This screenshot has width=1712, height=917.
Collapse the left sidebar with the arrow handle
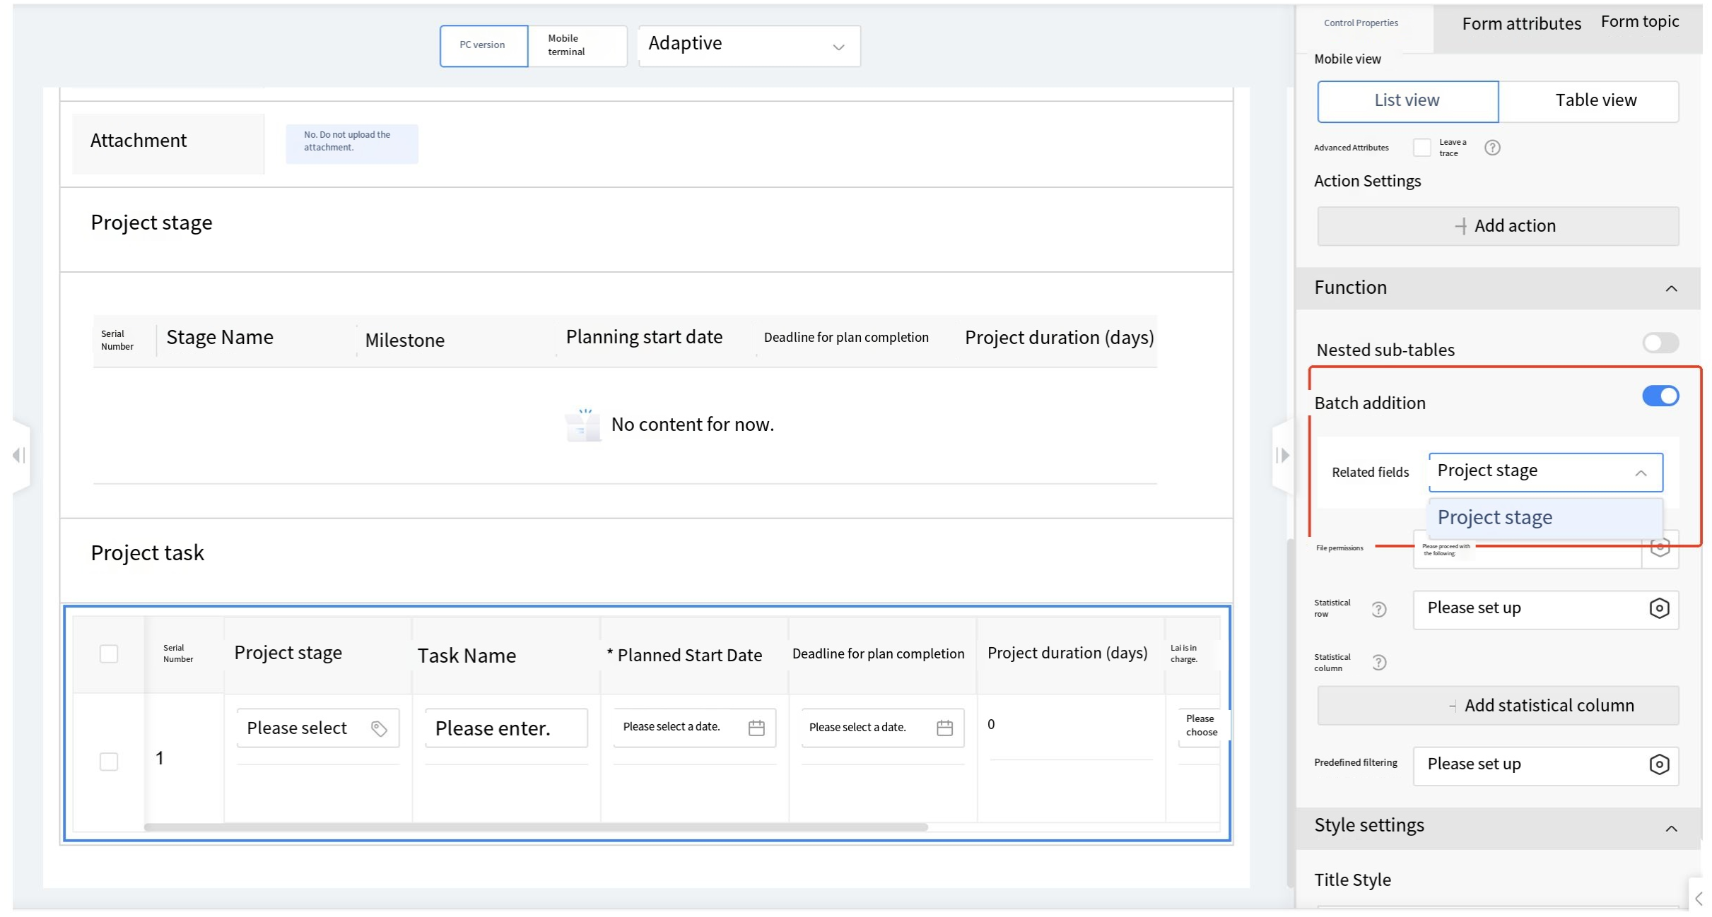19,456
